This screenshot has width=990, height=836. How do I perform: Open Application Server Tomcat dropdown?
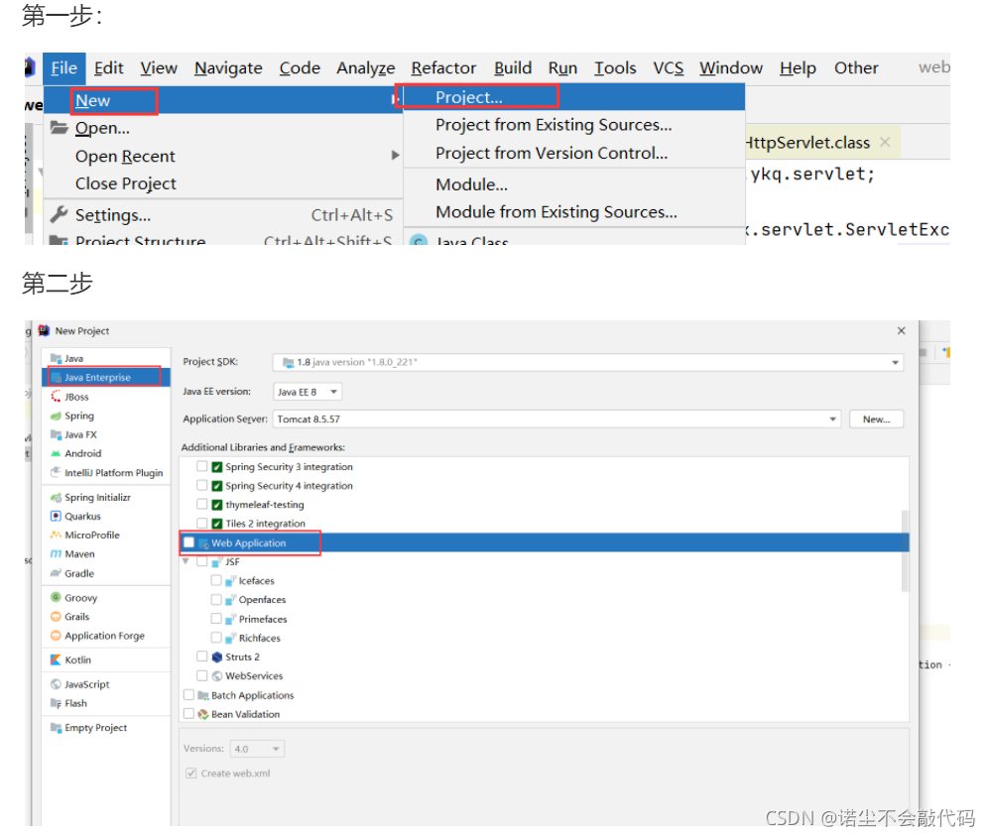(557, 419)
